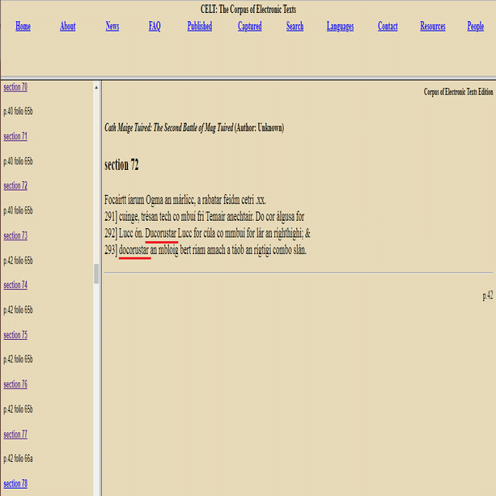This screenshot has width=496, height=496.
Task: Open the Published texts link
Action: click(x=200, y=26)
